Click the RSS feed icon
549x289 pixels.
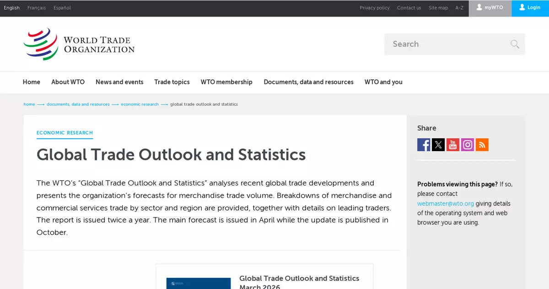(x=482, y=145)
